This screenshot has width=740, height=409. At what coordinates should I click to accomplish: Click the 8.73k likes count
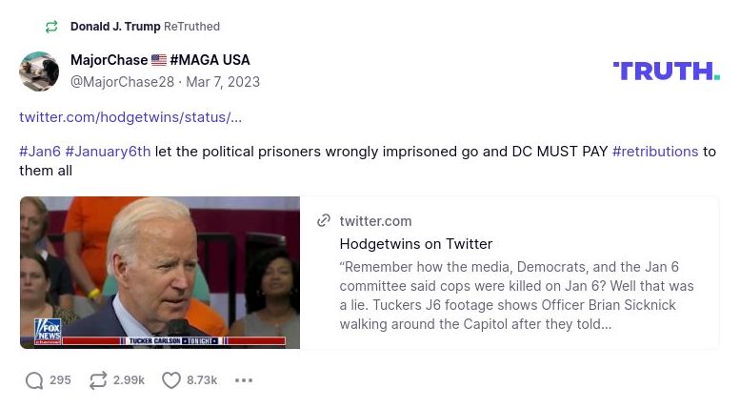[x=202, y=380]
